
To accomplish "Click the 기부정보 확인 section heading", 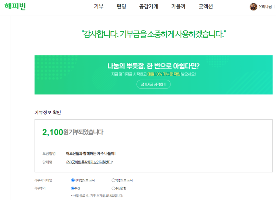I will pyautogui.click(x=48, y=112).
